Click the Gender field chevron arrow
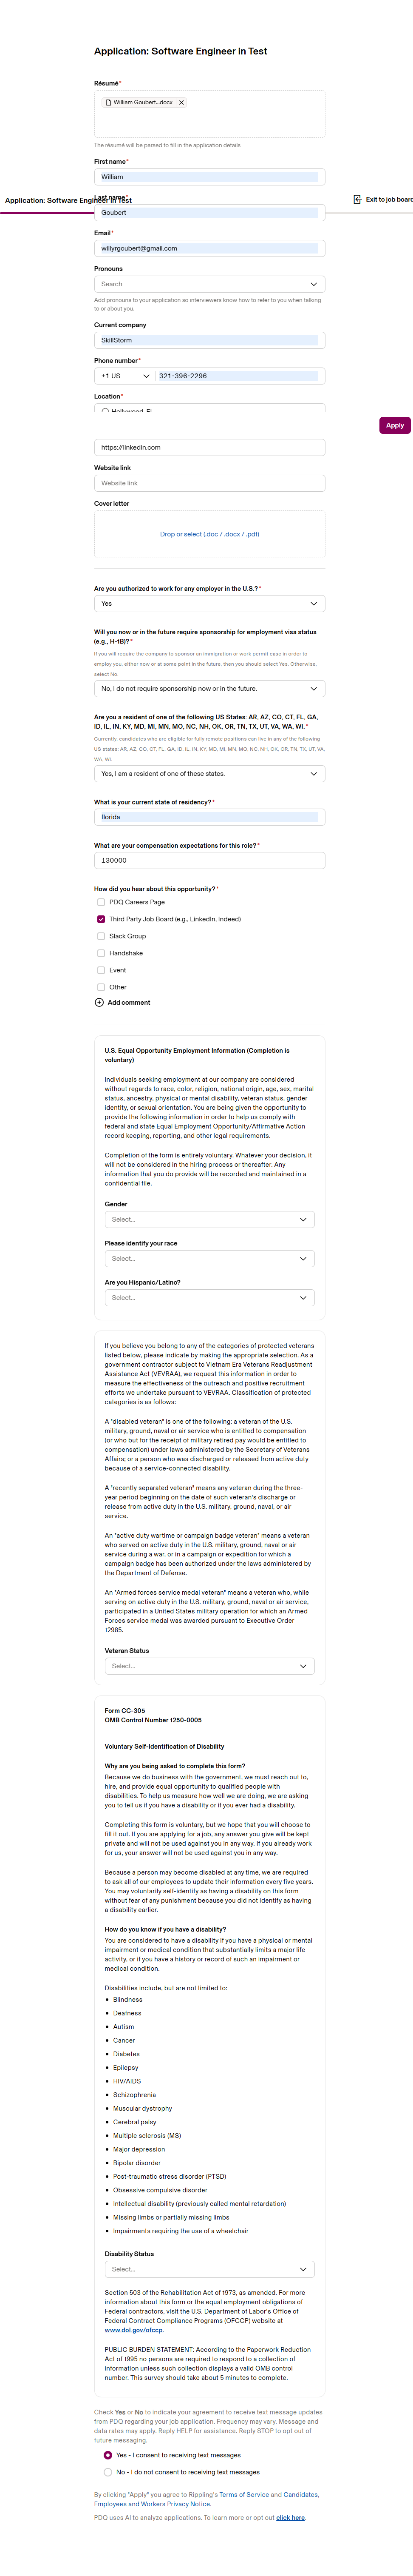413x2576 pixels. (303, 1220)
